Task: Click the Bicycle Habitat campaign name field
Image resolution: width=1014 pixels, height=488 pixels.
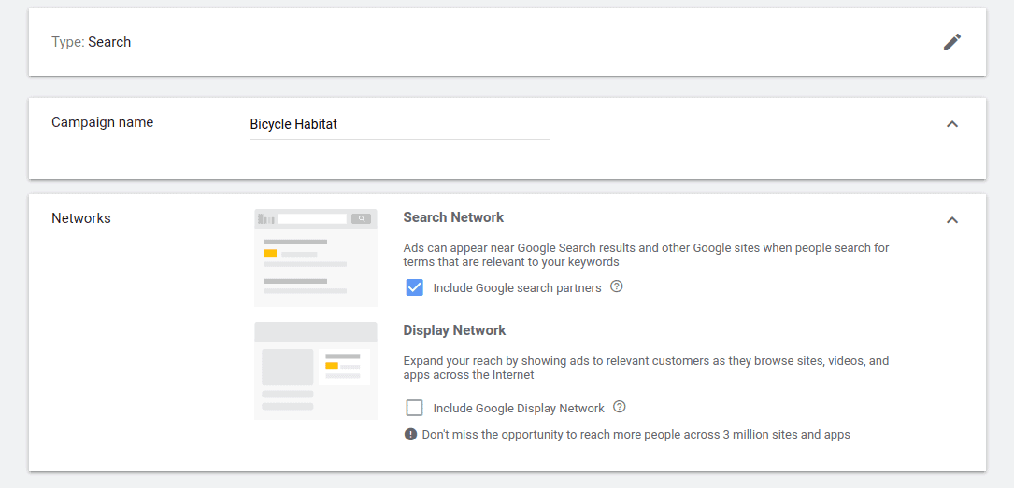Action: pos(400,125)
